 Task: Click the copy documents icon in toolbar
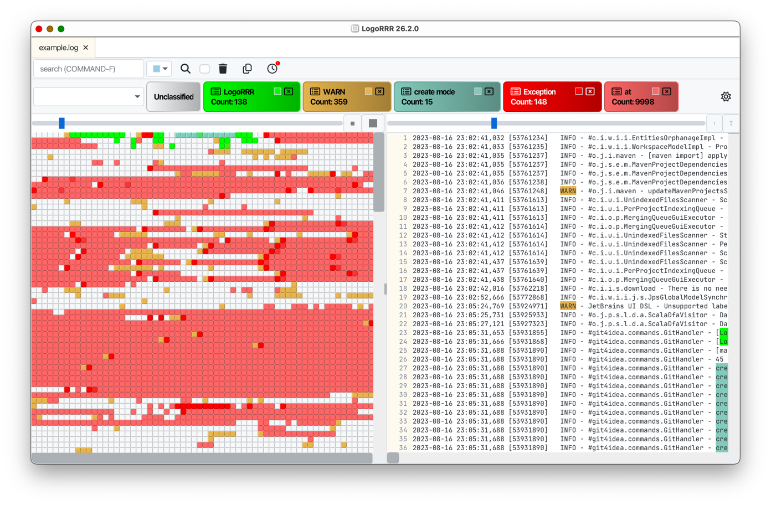click(x=248, y=69)
